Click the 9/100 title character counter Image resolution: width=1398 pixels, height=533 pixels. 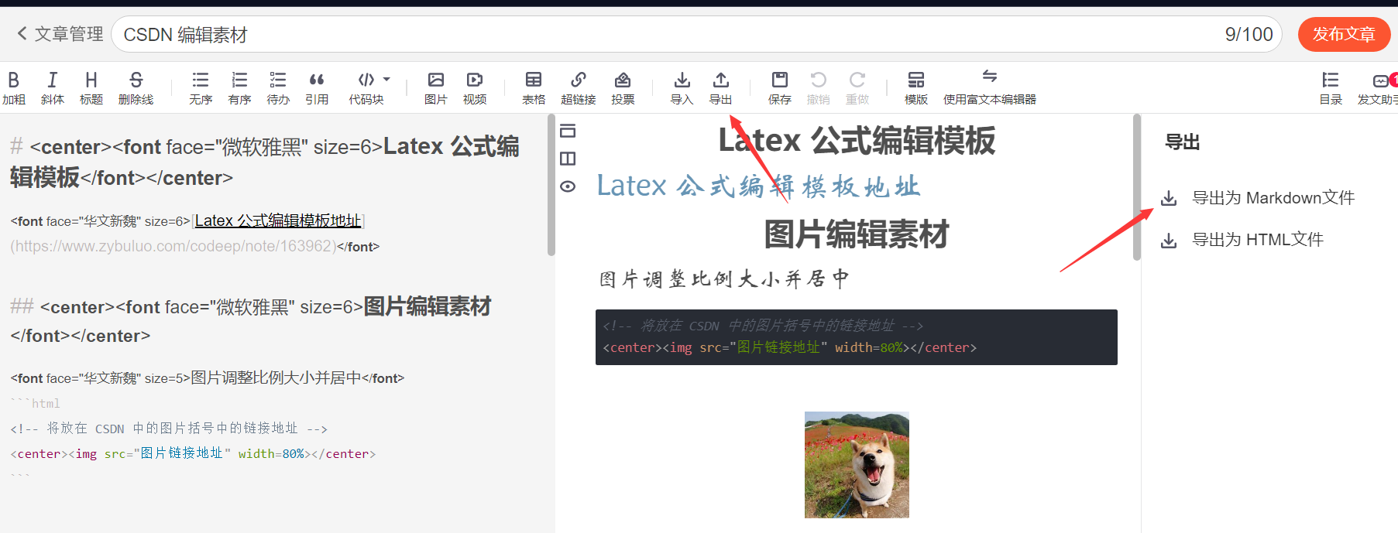tap(1249, 34)
